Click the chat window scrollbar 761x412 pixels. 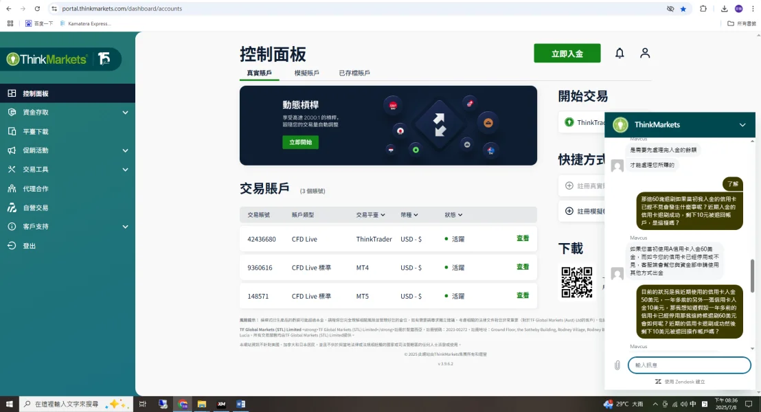point(752,275)
